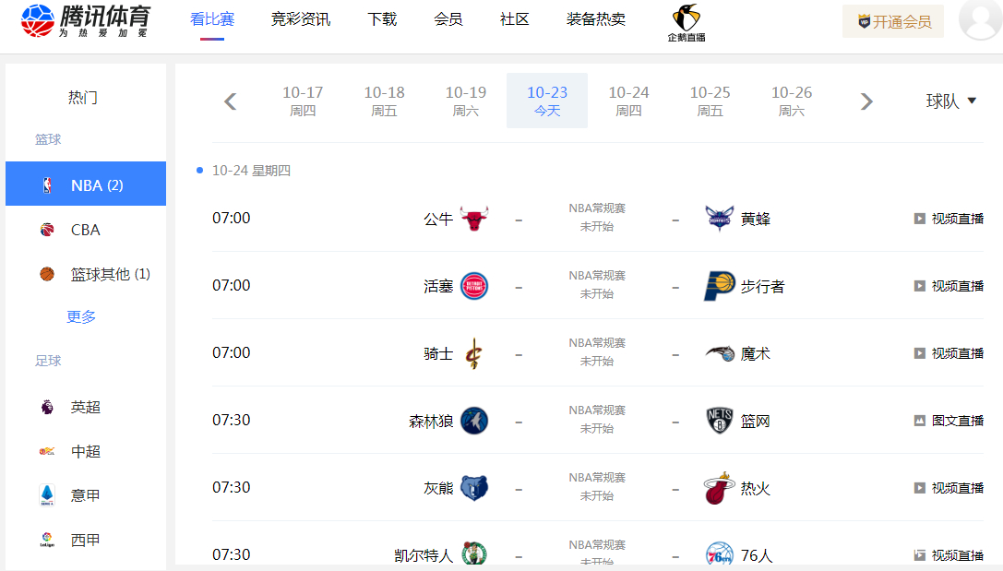The height and width of the screenshot is (571, 1003).
Task: Go to next dates with right arrow
Action: click(866, 101)
